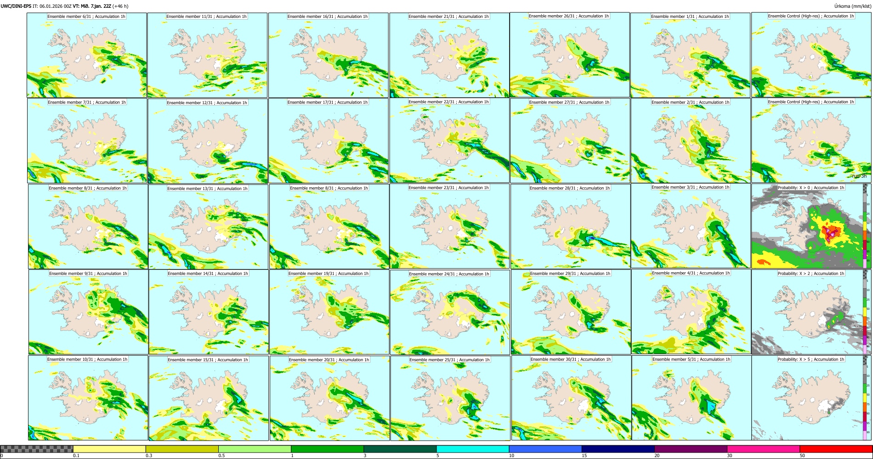This screenshot has height=459, width=873.
Task: Pick the blue 10–15 legend swatch
Action: pos(545,449)
